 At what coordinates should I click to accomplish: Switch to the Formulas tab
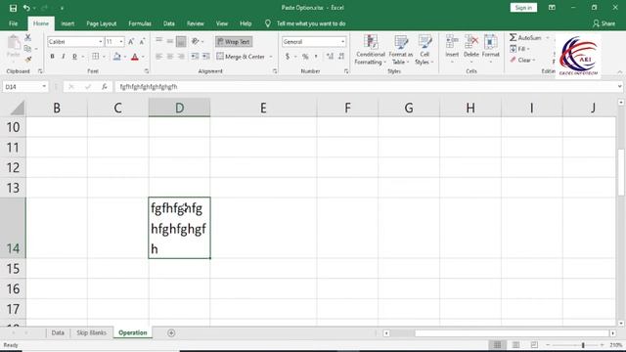140,23
